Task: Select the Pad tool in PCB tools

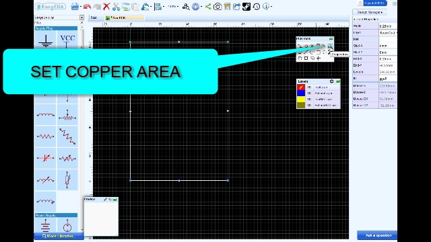Action: [306, 46]
